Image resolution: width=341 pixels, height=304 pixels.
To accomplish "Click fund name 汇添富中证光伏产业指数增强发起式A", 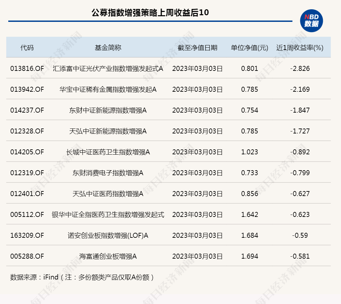I will [x=108, y=69].
